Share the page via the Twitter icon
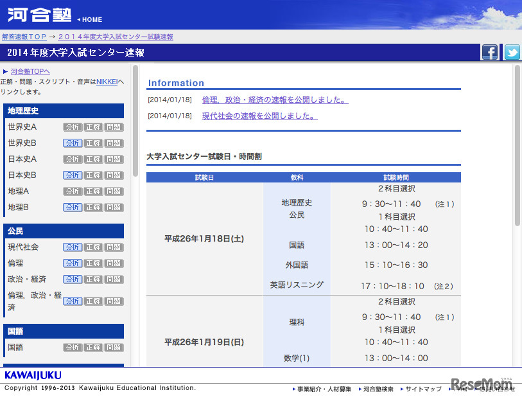Viewport: 522px width, 399px height. (x=511, y=52)
